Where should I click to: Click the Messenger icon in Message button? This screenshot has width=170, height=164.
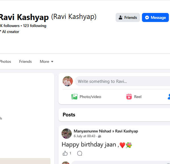click(x=147, y=17)
